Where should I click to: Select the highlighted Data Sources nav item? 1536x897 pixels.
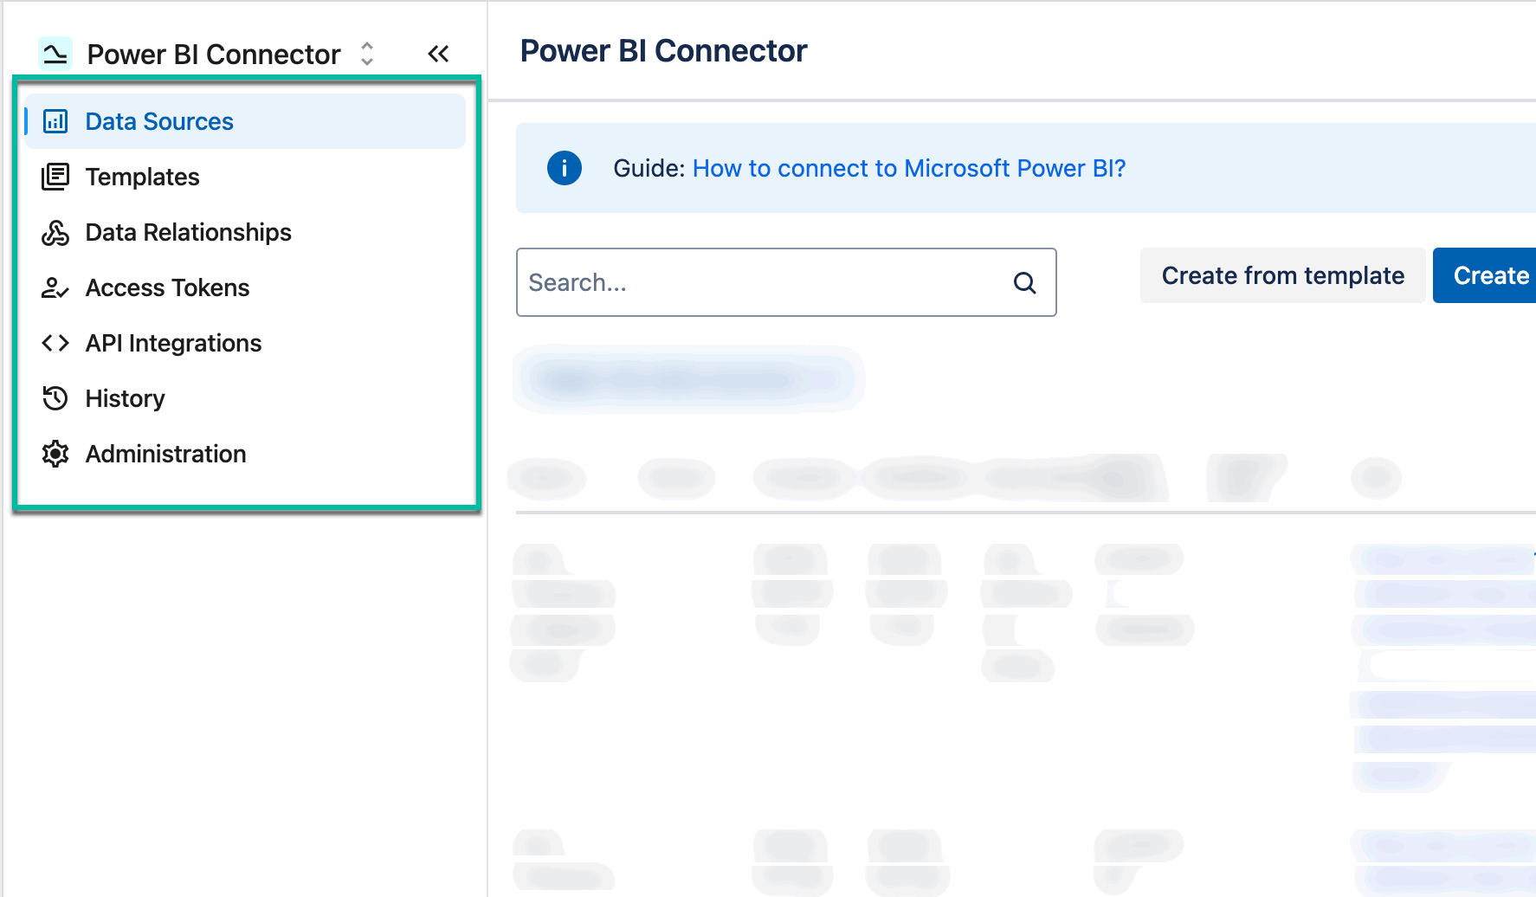[x=159, y=121]
